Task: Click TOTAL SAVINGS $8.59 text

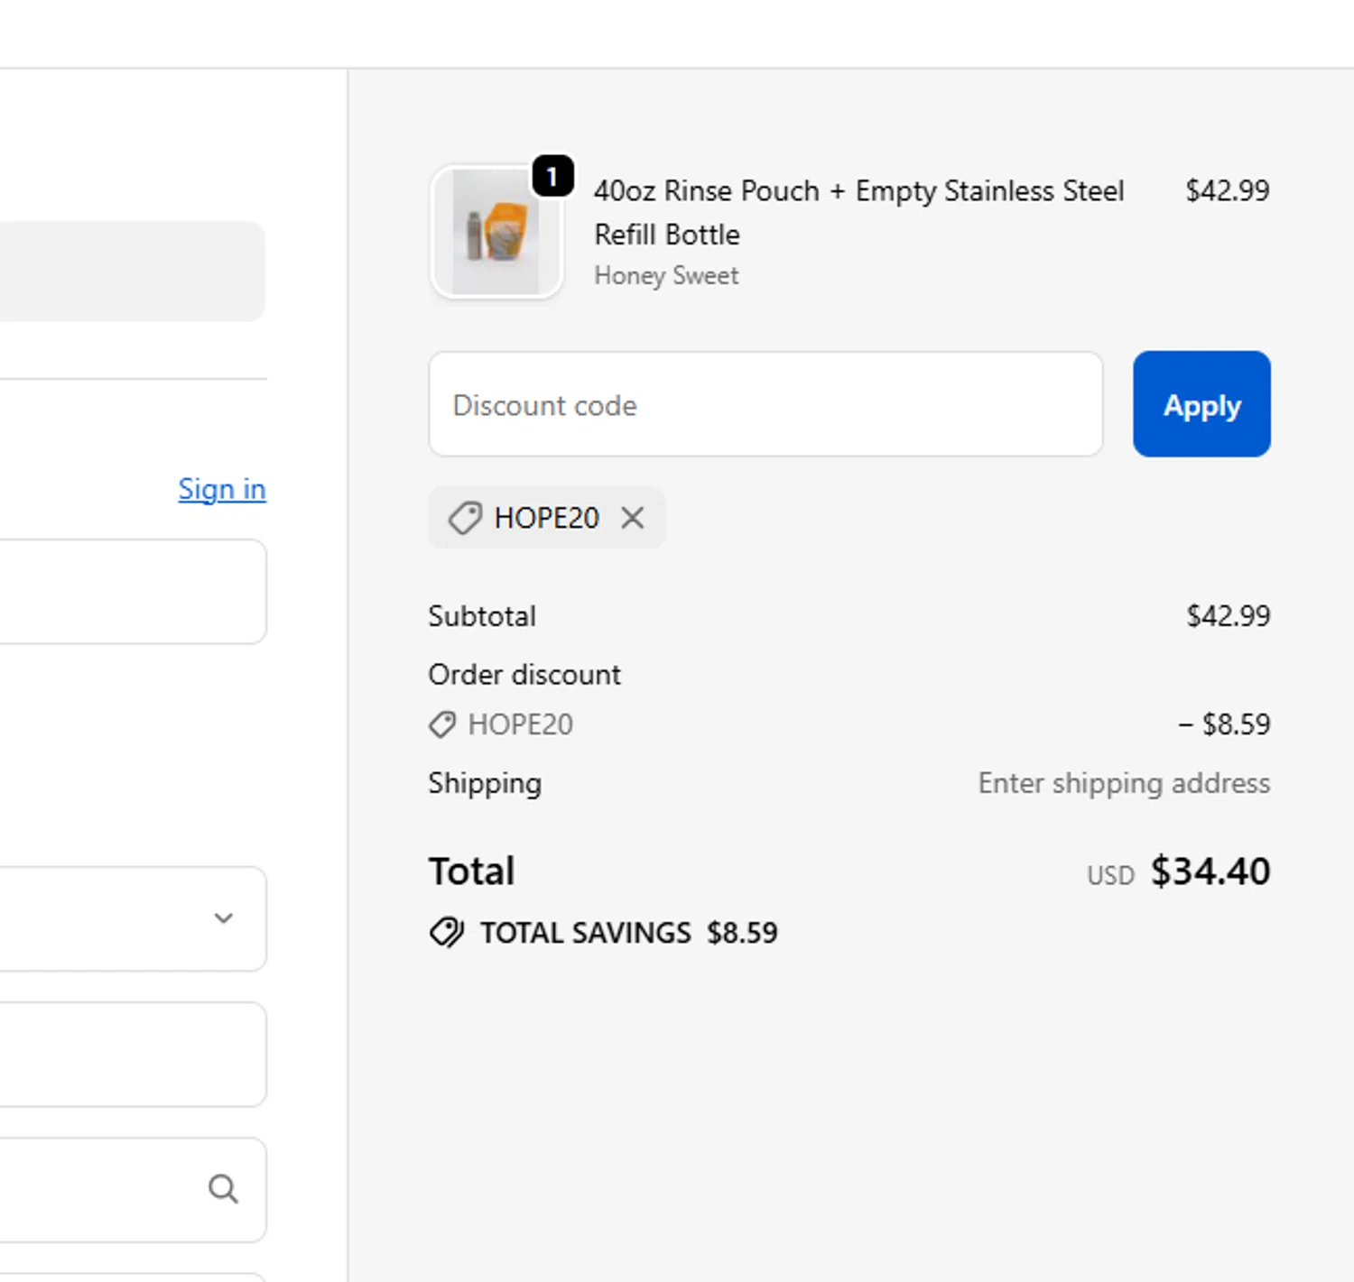Action: click(628, 933)
